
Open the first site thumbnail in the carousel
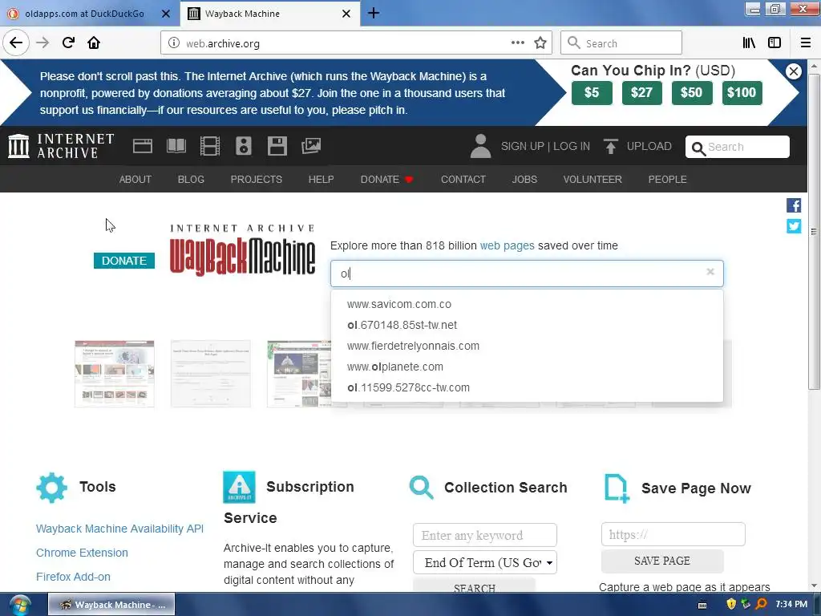click(114, 374)
